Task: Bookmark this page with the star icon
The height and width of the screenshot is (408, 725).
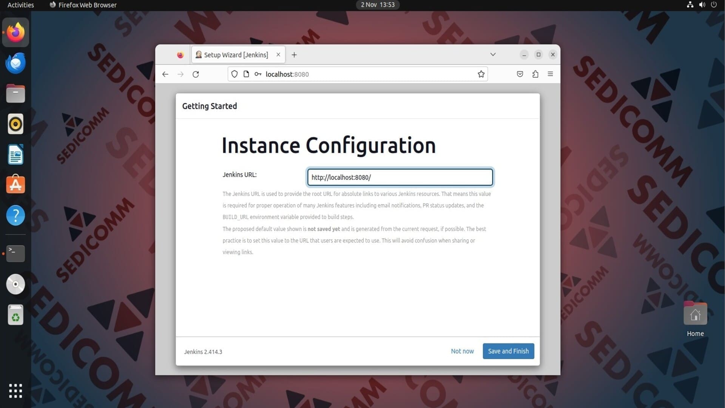Action: coord(481,74)
